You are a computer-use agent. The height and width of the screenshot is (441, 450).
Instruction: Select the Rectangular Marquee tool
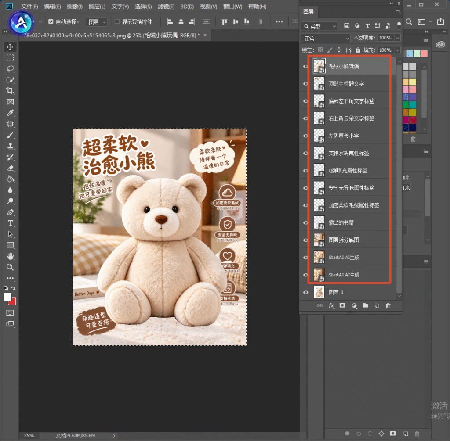[x=10, y=57]
